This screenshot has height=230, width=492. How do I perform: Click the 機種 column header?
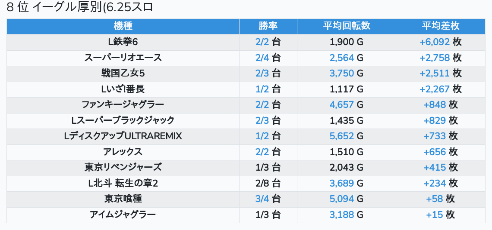123,26
